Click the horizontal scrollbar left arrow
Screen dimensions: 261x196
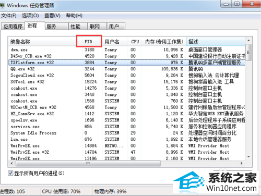12,163
